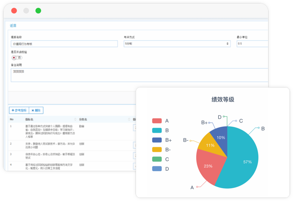Sort by the 指标名 column sort icon
Viewport: 293px width, 201px height.
75,120
